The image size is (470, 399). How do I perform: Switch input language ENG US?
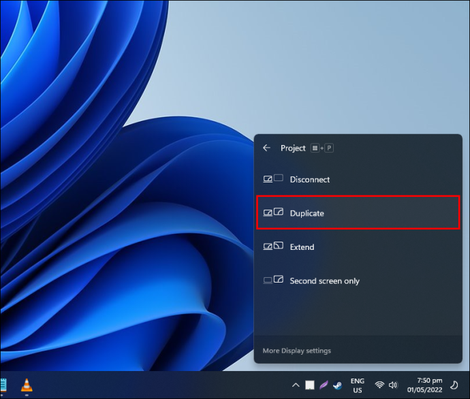[358, 385]
